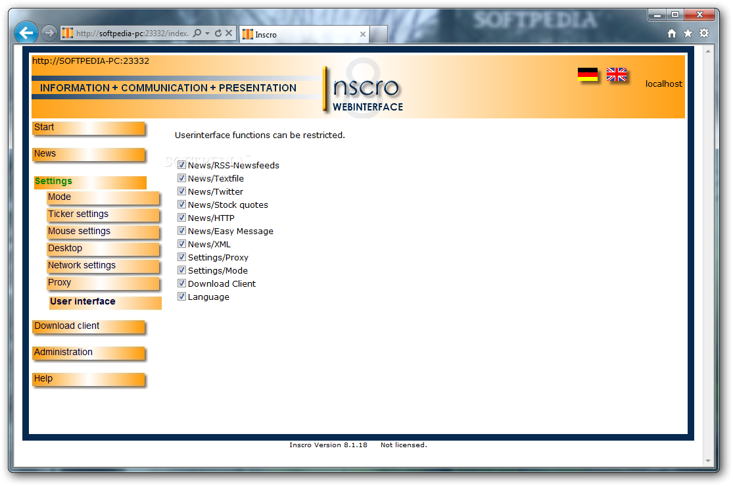Open the address bar dropdown arrow
Screen dimensions: 733x486
pos(208,34)
